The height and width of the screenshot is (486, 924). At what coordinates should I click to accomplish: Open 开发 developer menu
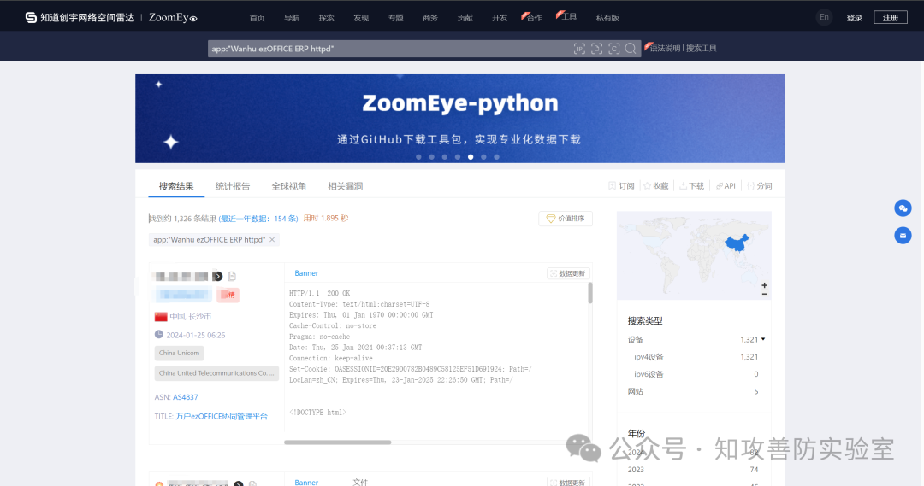coord(500,18)
